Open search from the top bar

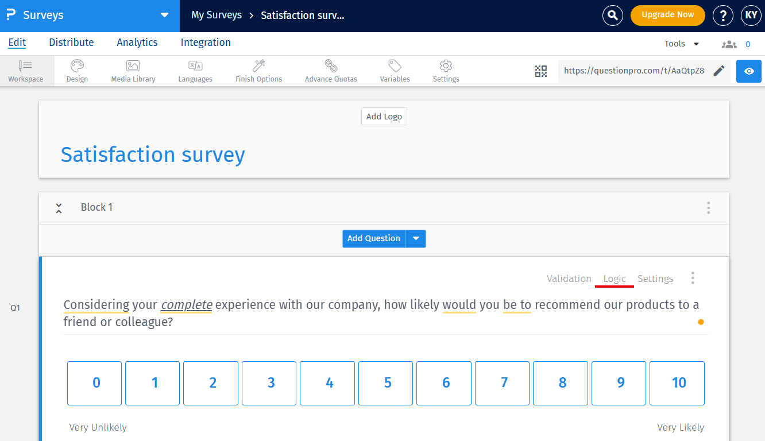pyautogui.click(x=612, y=16)
